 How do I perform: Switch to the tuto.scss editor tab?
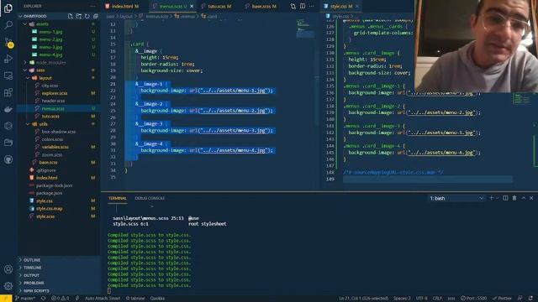217,6
